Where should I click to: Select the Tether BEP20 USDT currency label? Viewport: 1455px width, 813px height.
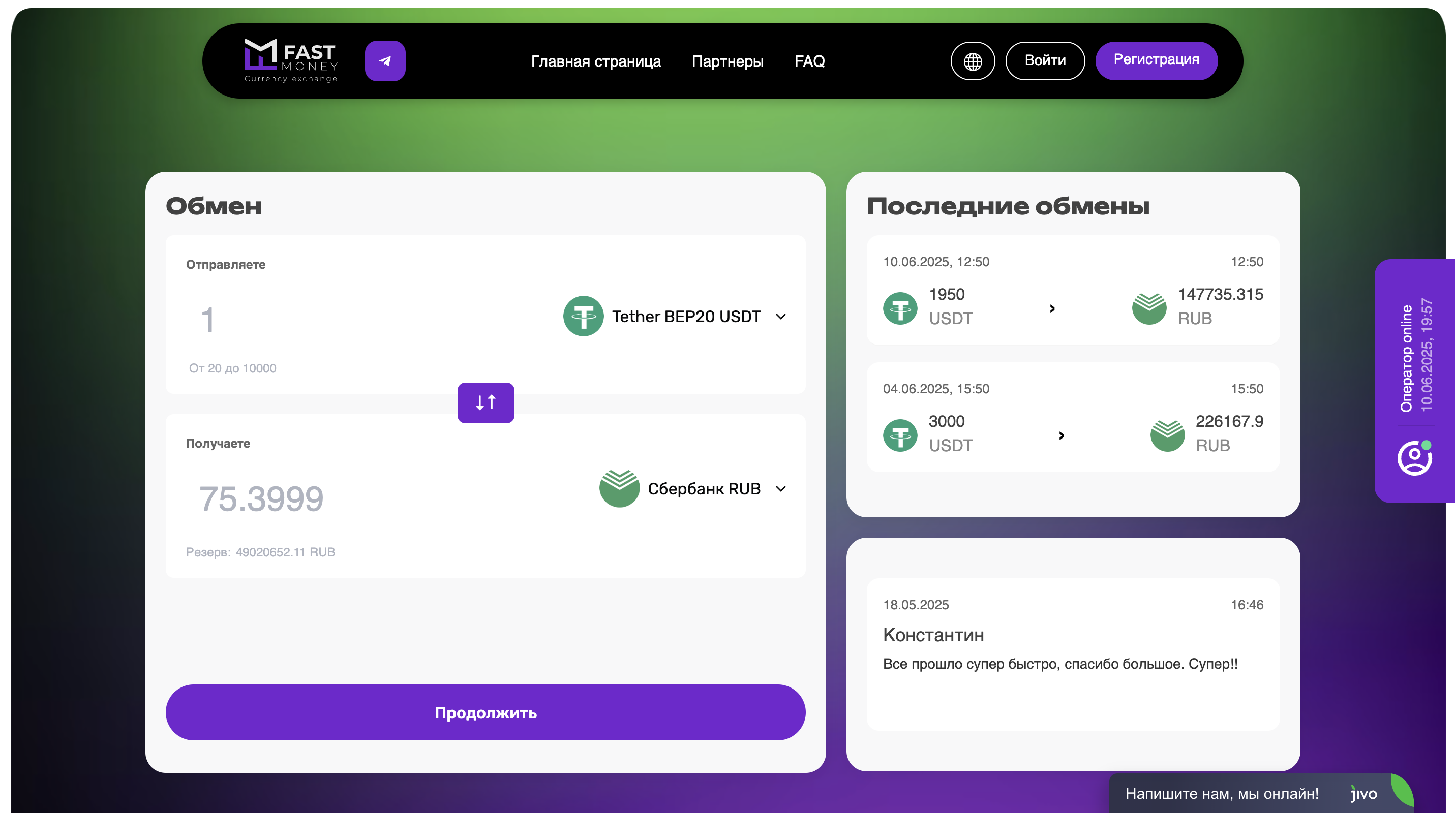coord(686,316)
